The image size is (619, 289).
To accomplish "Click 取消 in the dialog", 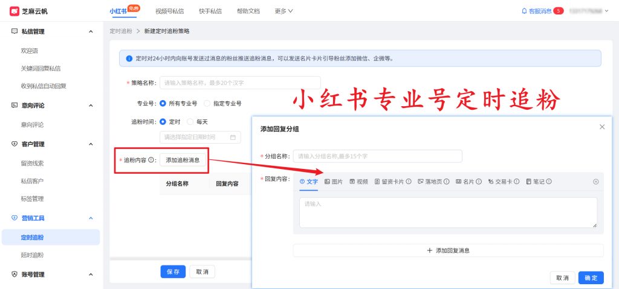I will (x=563, y=278).
